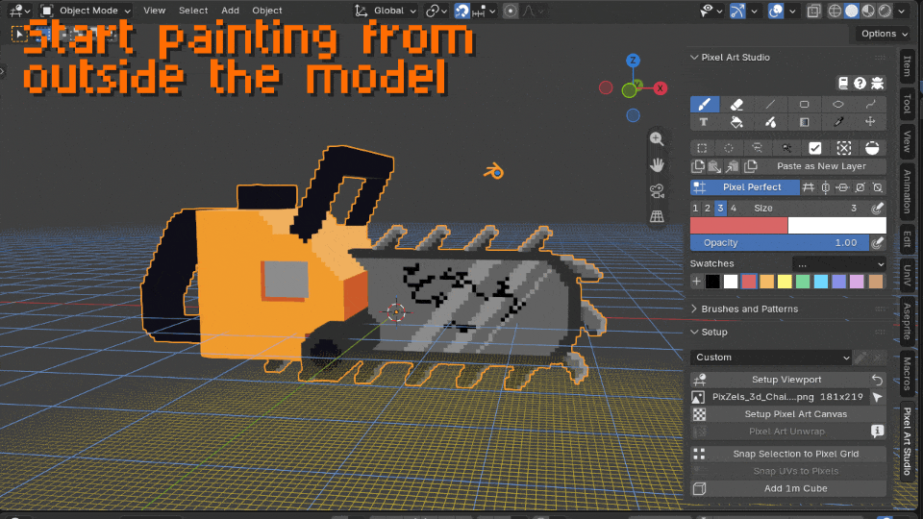The height and width of the screenshot is (519, 923).
Task: Pick the eyedropper color sampler tool
Action: click(x=838, y=122)
